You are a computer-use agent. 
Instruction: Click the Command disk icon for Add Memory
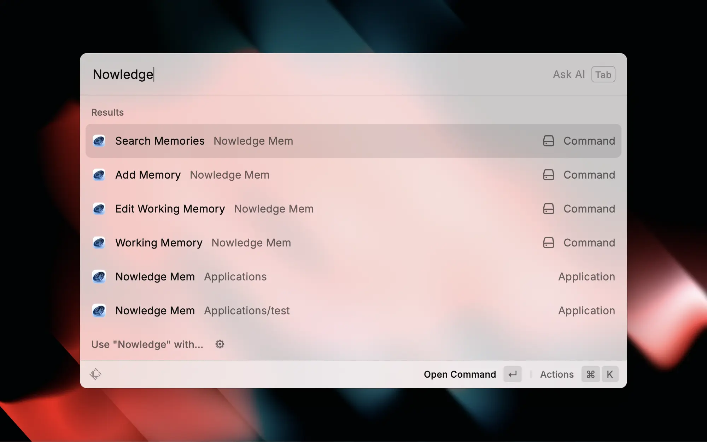[x=548, y=175]
